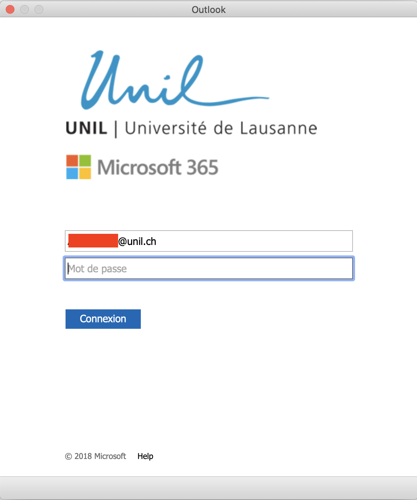Click the disabled zoom window button

[x=39, y=9]
